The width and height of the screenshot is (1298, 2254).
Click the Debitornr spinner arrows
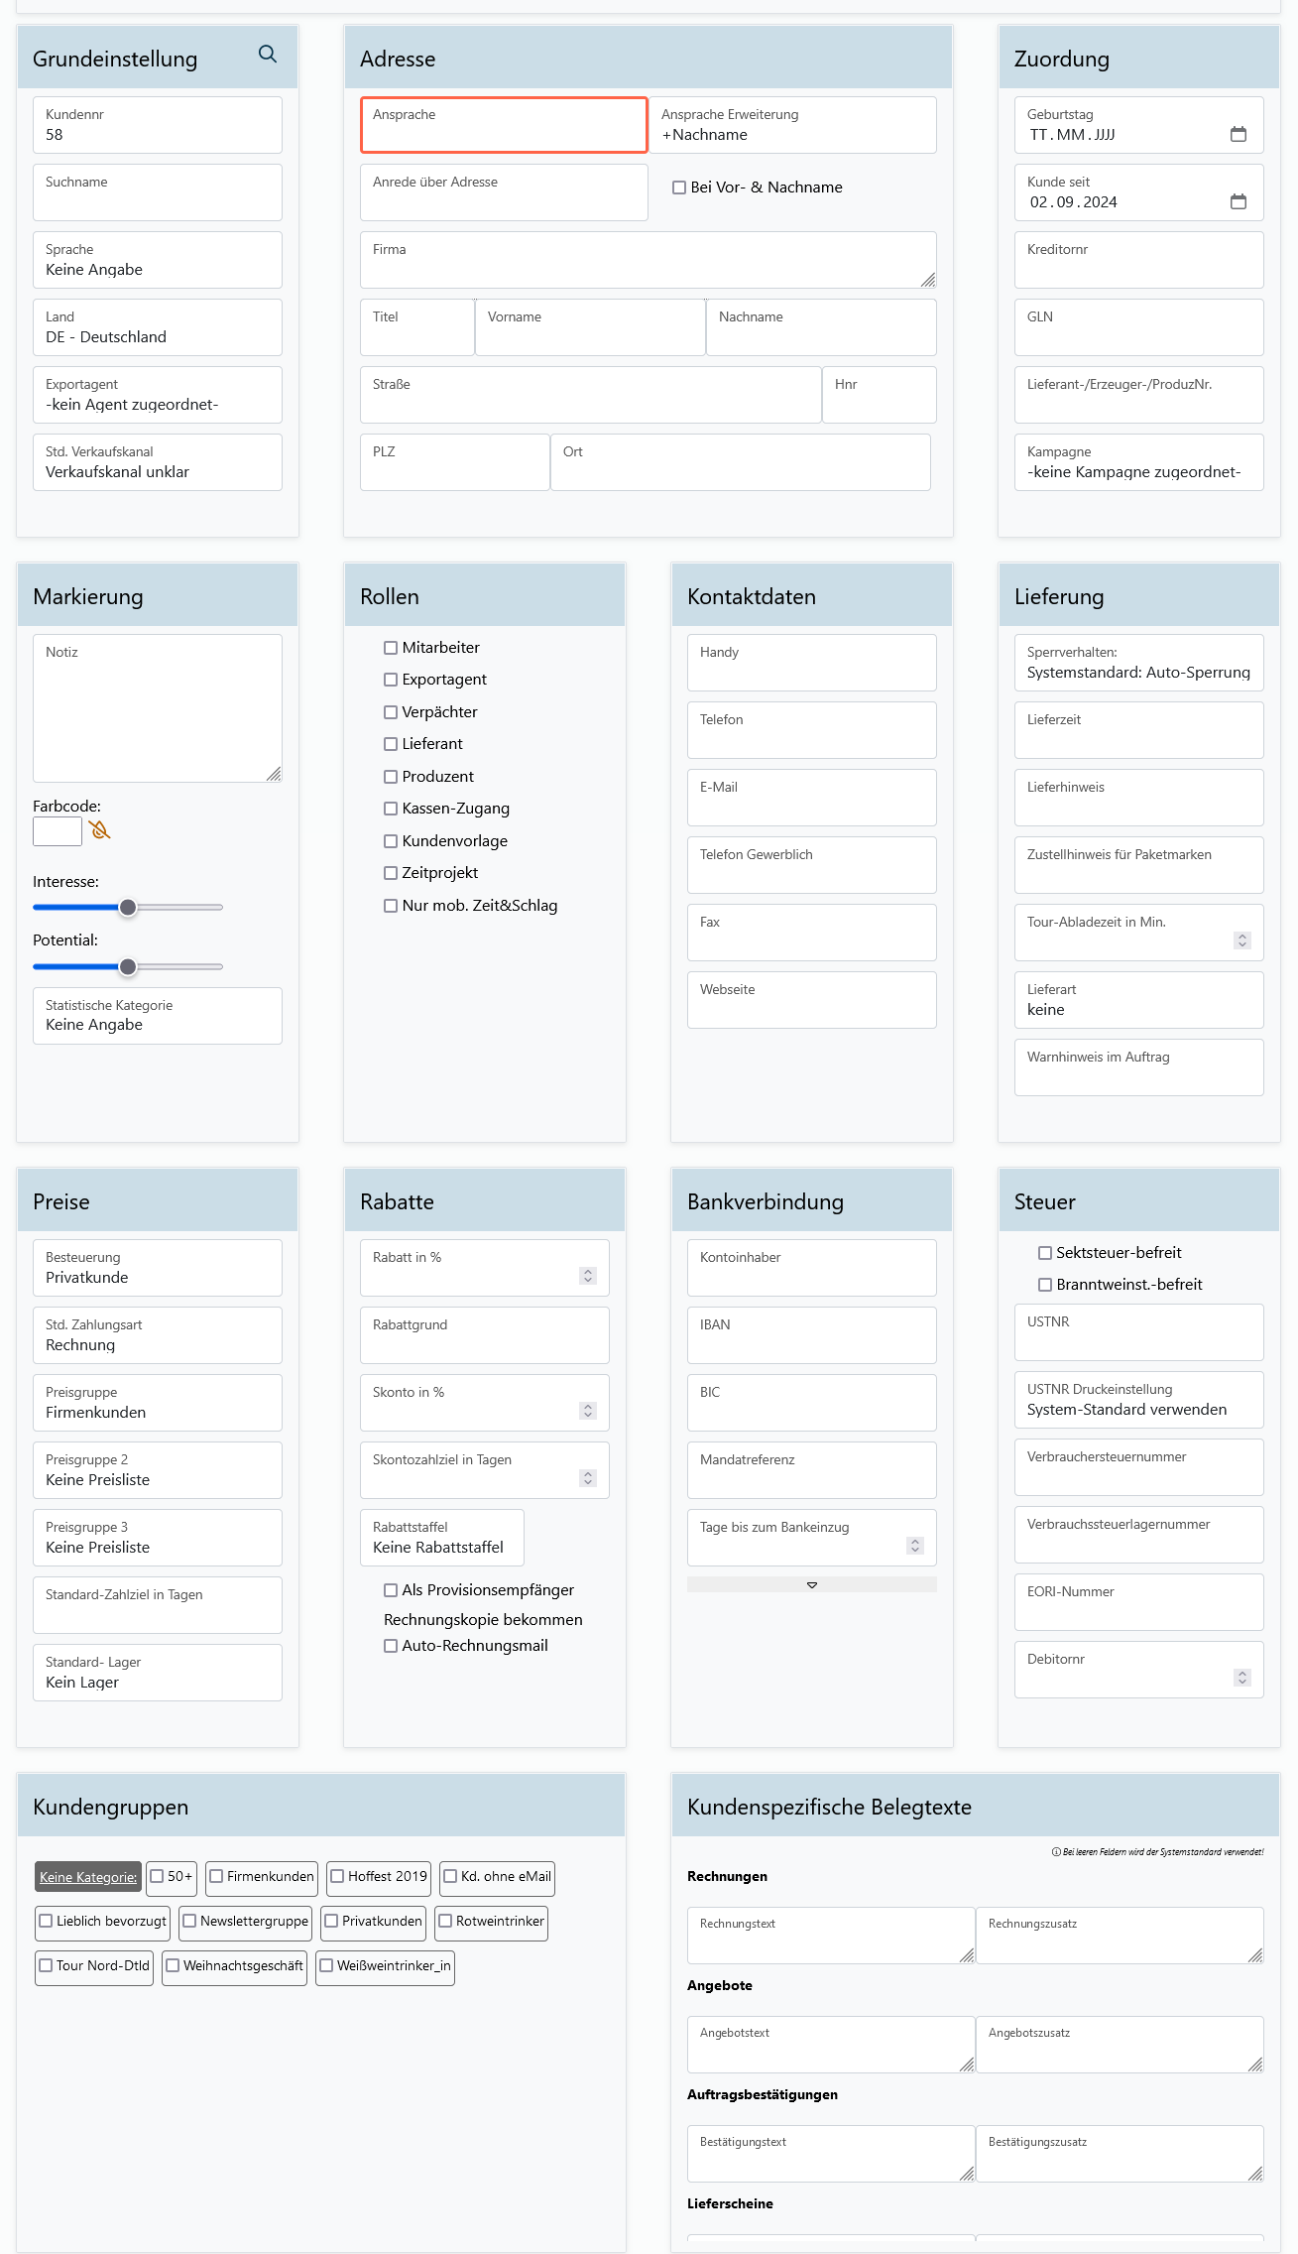1241,1677
